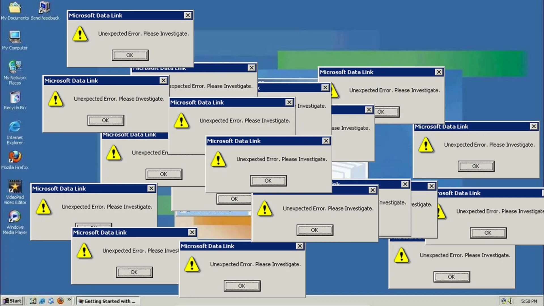Click the Windows Media Player desktop icon
The height and width of the screenshot is (306, 544).
click(x=15, y=217)
